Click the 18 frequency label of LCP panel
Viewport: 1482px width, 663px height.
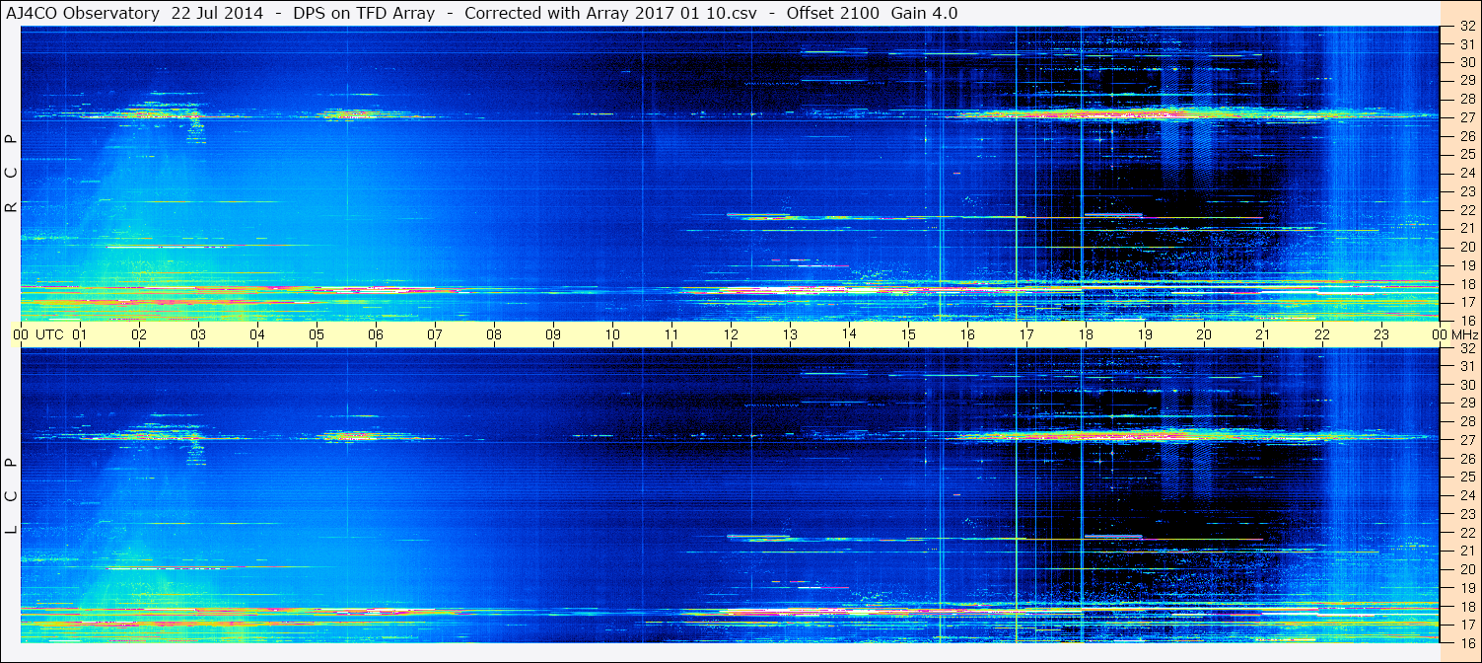pos(1466,607)
